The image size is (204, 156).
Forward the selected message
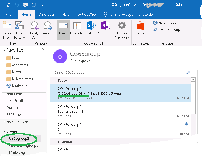pos(47,28)
